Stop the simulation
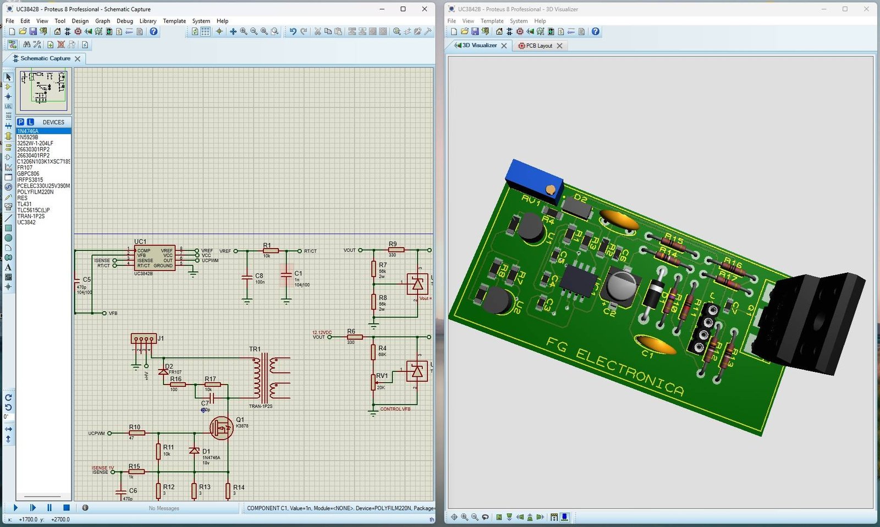880x527 pixels. [x=66, y=508]
